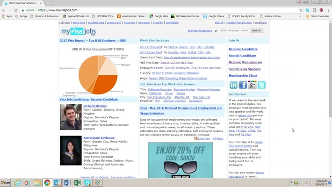The width and height of the screenshot is (332, 187).
Task: Click the Search button
Action: [x=256, y=30]
